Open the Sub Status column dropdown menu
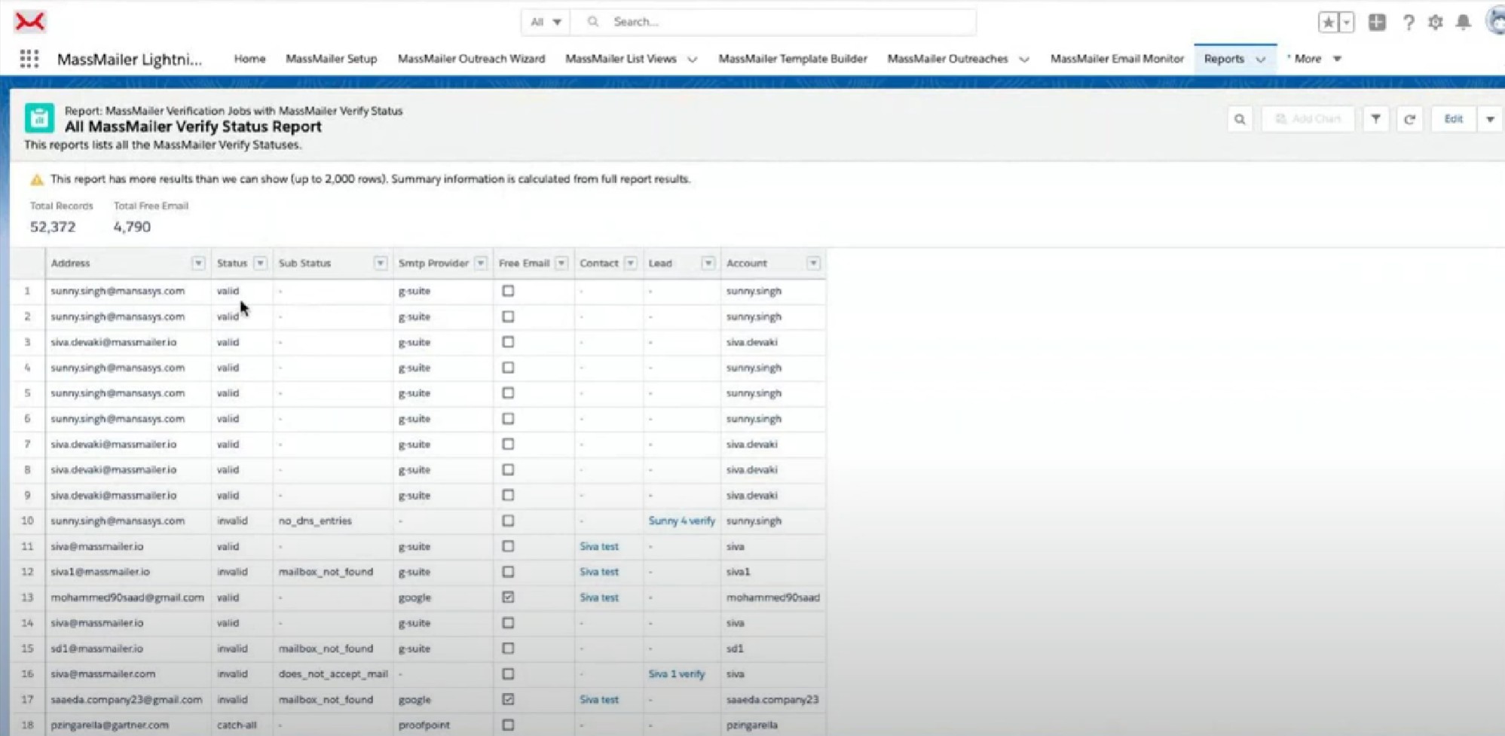This screenshot has width=1505, height=736. [x=381, y=263]
